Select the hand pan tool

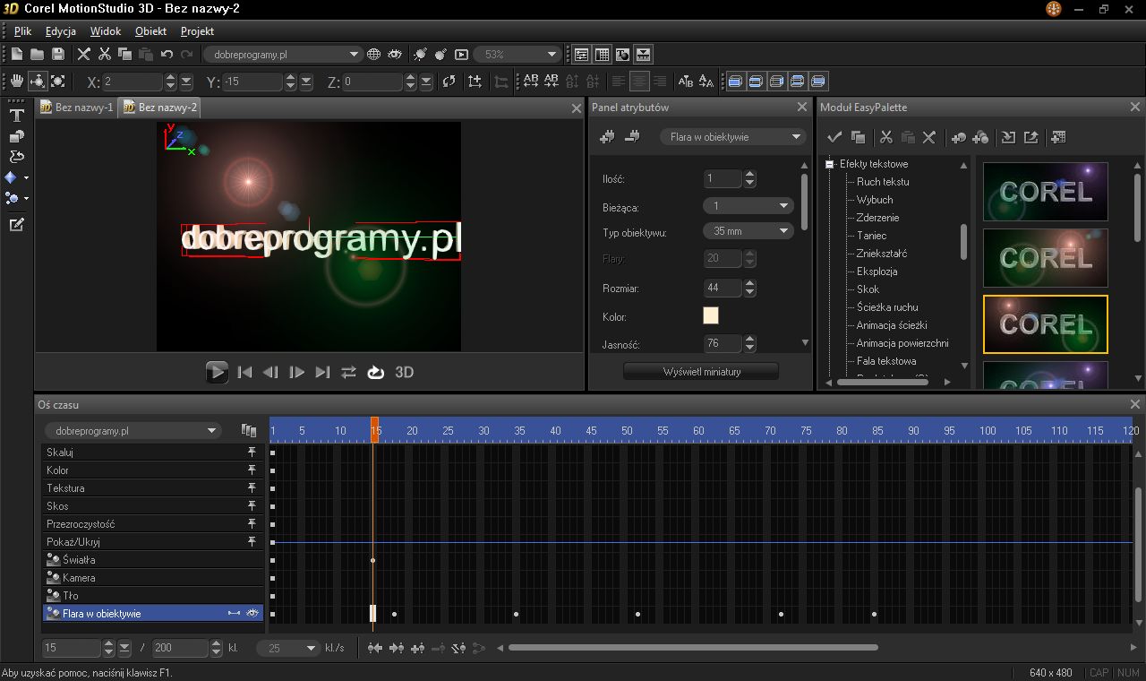click(17, 82)
